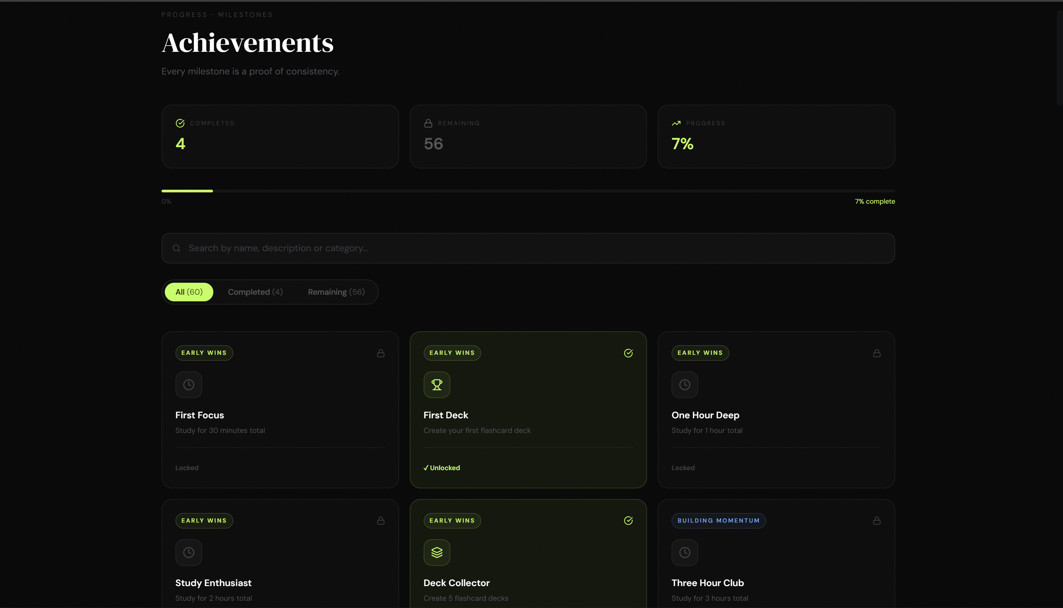Click the check badge on First Deck card
1063x608 pixels.
pos(628,353)
